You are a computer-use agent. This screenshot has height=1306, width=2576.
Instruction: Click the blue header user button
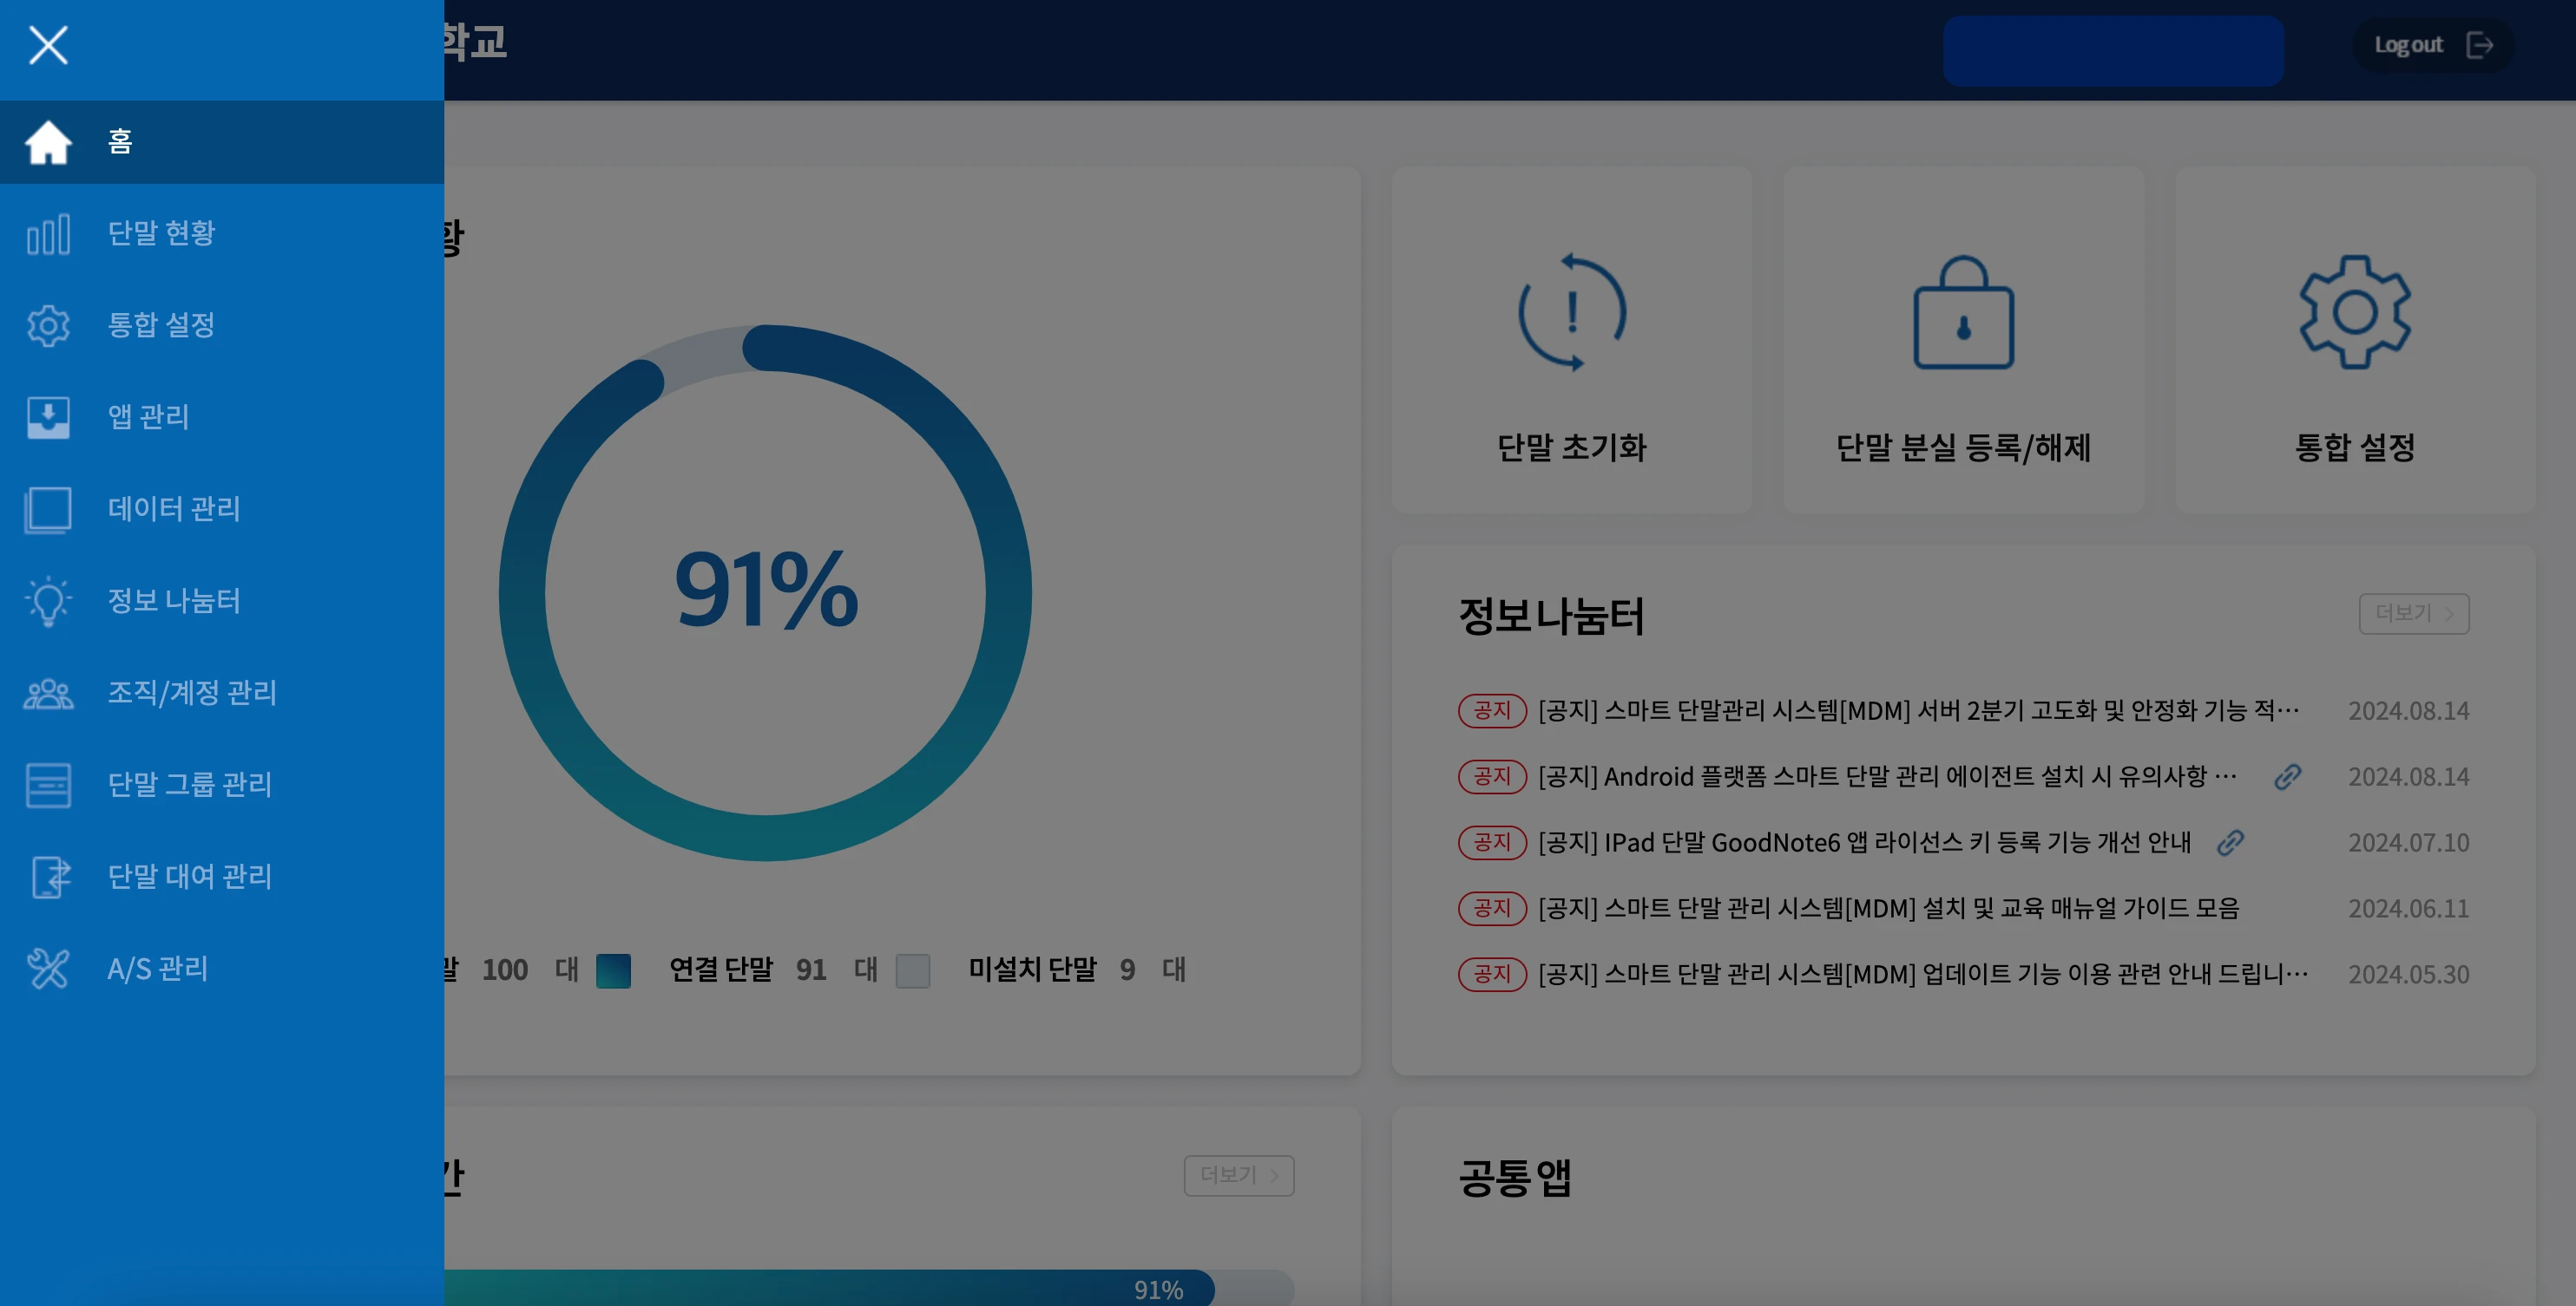(x=2113, y=51)
